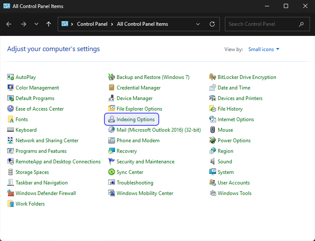Click the Fonts icon
This screenshot has height=241, width=315.
(x=11, y=119)
